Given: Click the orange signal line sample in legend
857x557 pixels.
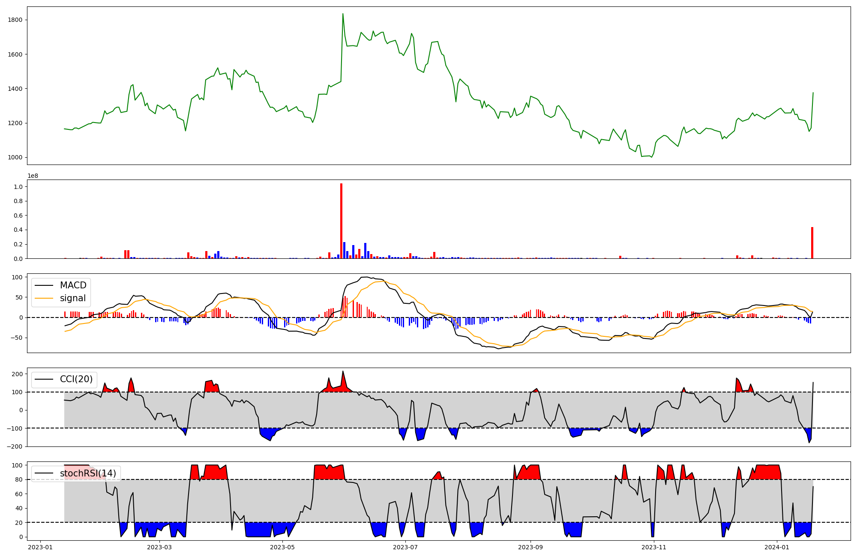Looking at the screenshot, I should coord(44,299).
